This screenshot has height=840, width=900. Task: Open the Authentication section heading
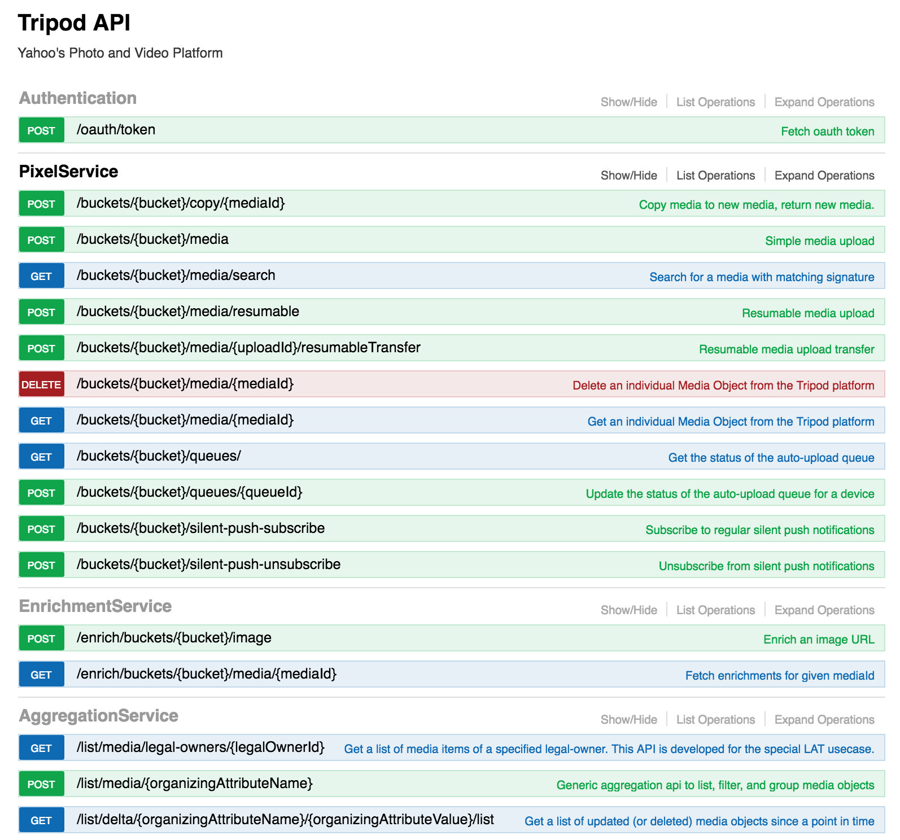[x=78, y=98]
